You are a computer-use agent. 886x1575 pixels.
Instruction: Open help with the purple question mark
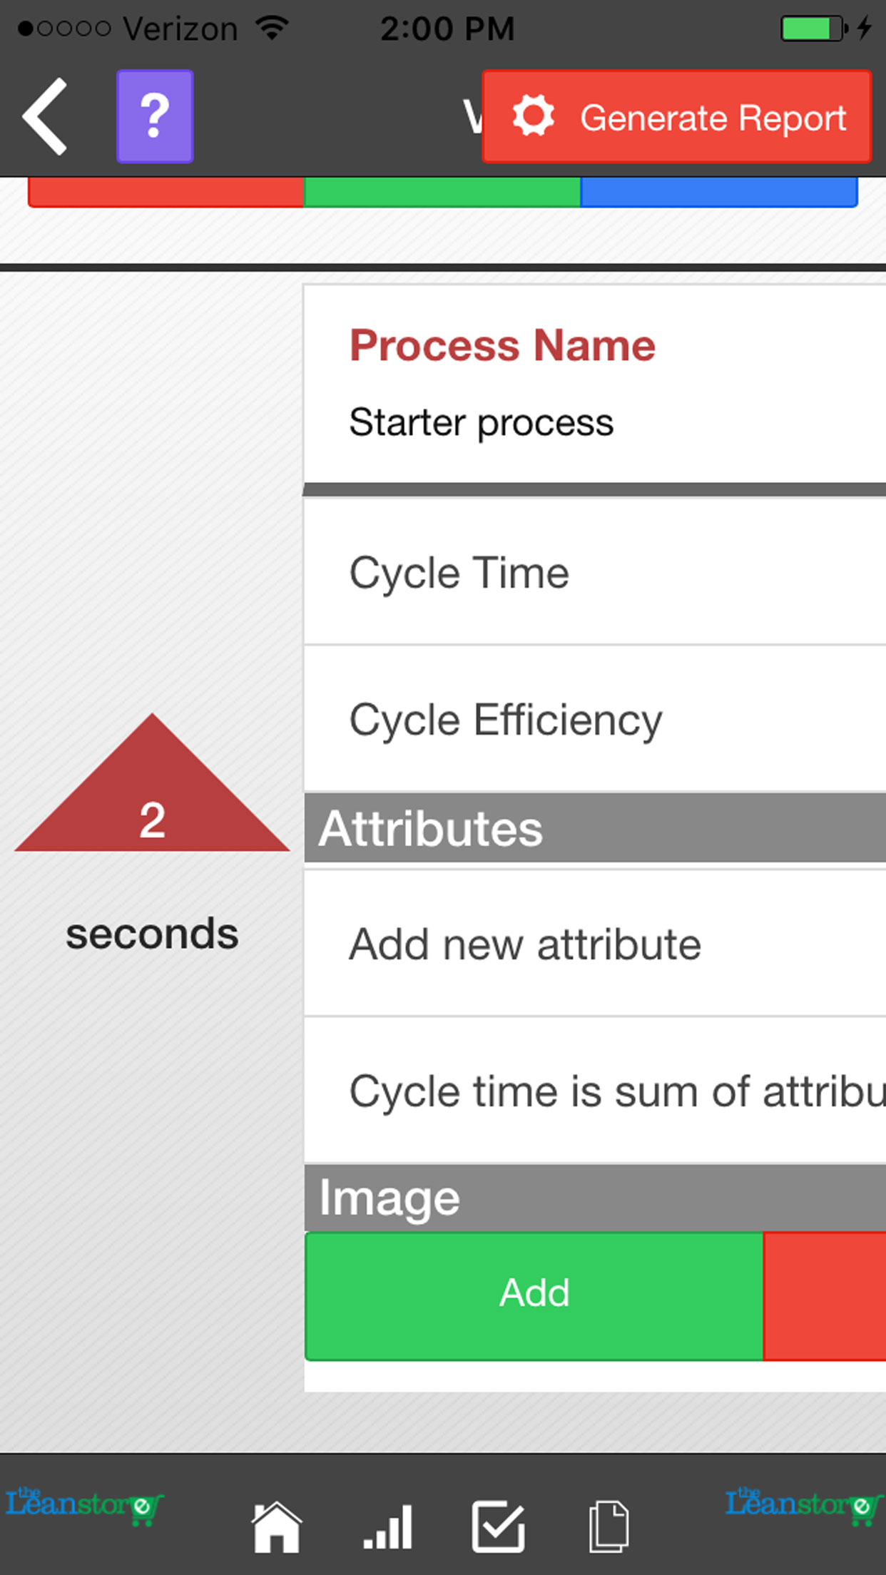pos(155,117)
